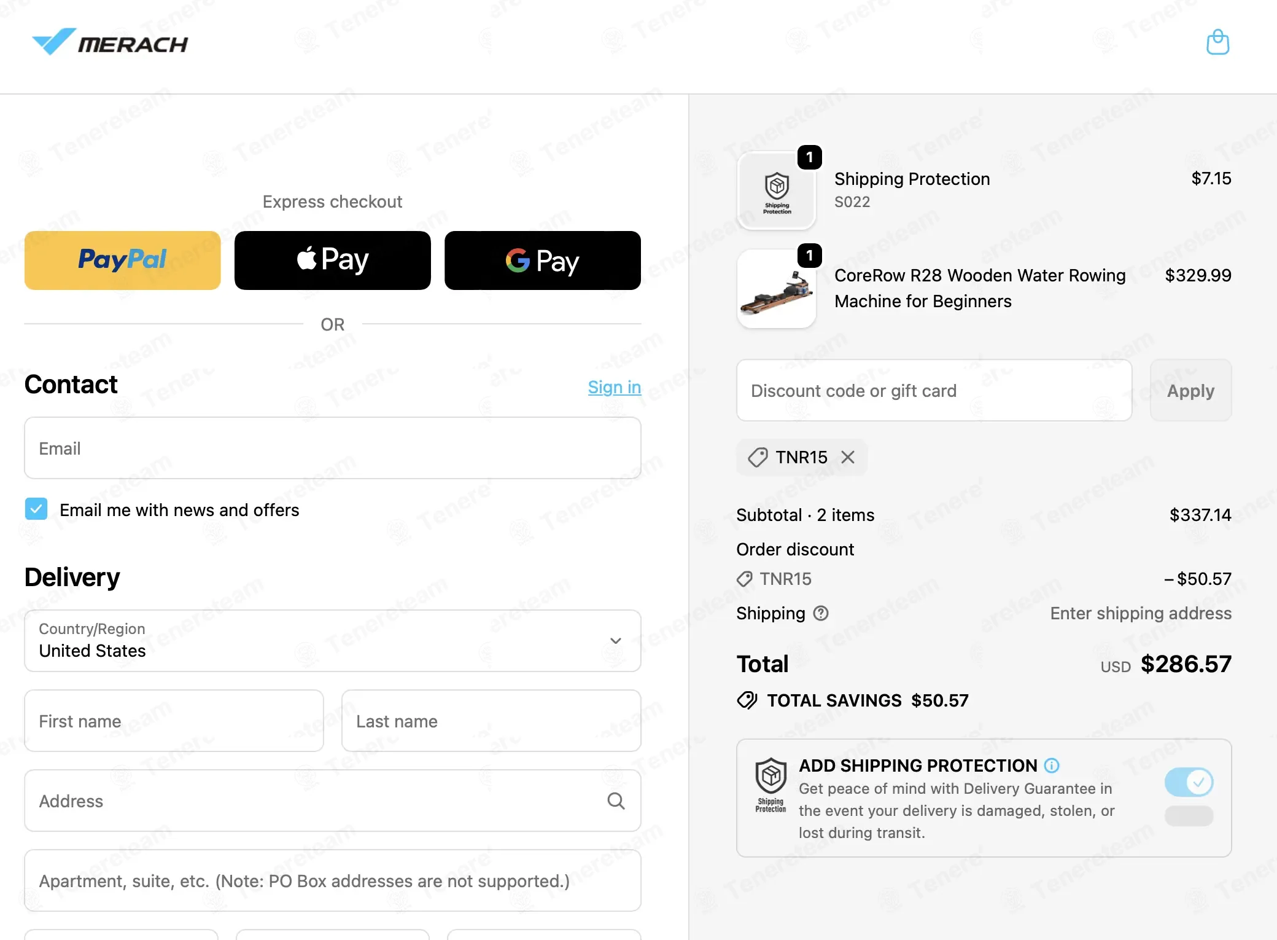1277x940 pixels.
Task: Uncheck Email me with news and offers
Action: coord(36,509)
